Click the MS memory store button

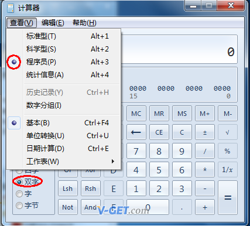click(x=182, y=114)
